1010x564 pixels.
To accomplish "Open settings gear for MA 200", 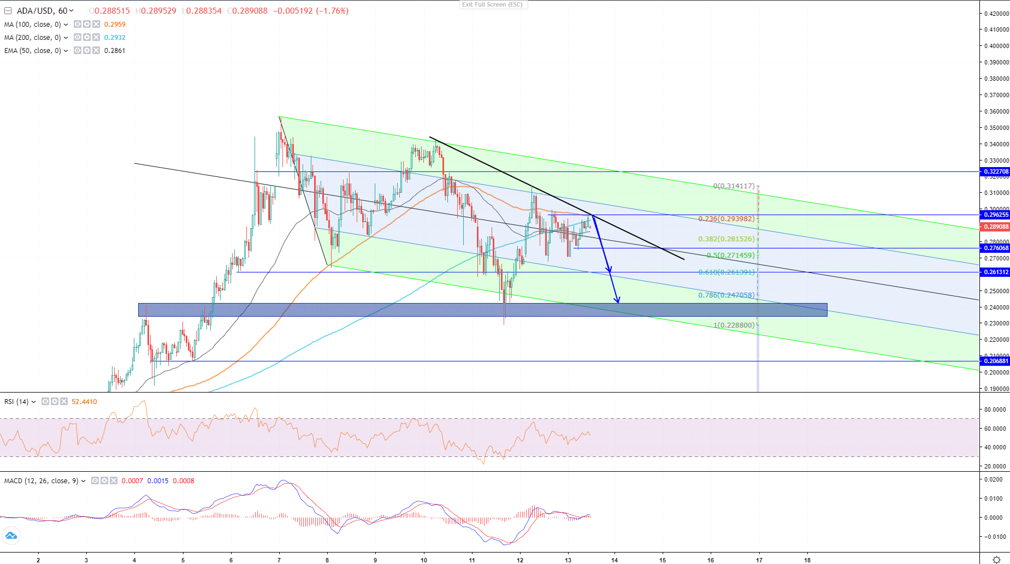I will 87,38.
